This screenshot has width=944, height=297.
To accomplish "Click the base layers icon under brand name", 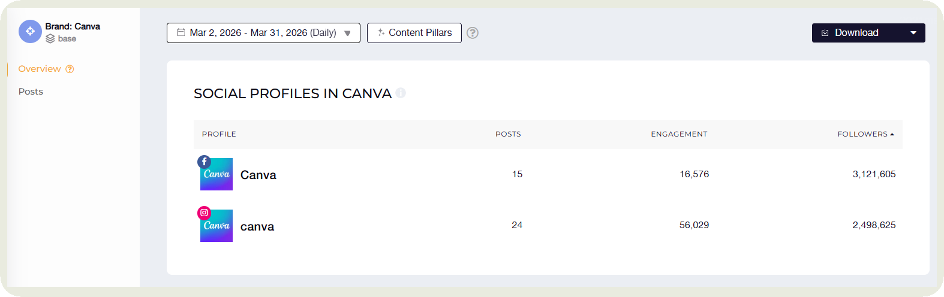I will pyautogui.click(x=50, y=39).
